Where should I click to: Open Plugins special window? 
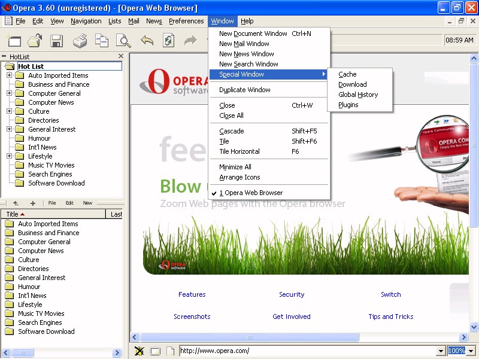[360, 105]
